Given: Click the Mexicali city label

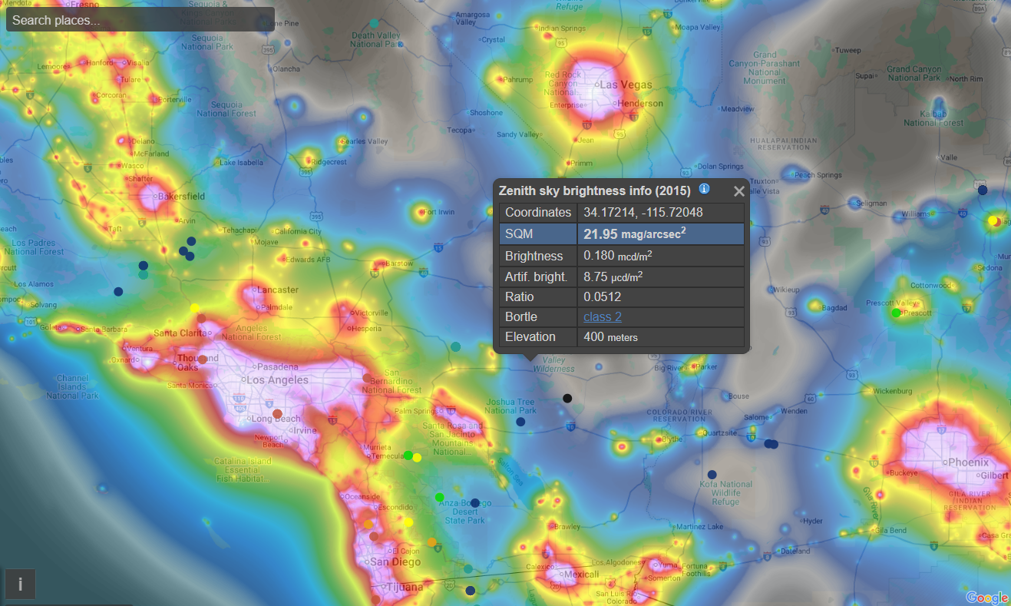Looking at the screenshot, I should tap(582, 574).
